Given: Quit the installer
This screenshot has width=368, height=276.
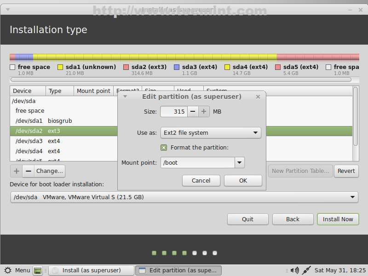Looking at the screenshot, I should (247, 219).
